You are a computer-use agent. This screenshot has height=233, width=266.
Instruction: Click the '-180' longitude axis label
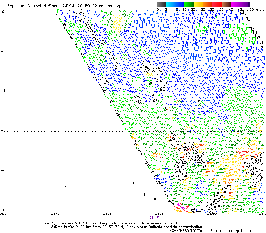pyautogui.click(x=4, y=214)
